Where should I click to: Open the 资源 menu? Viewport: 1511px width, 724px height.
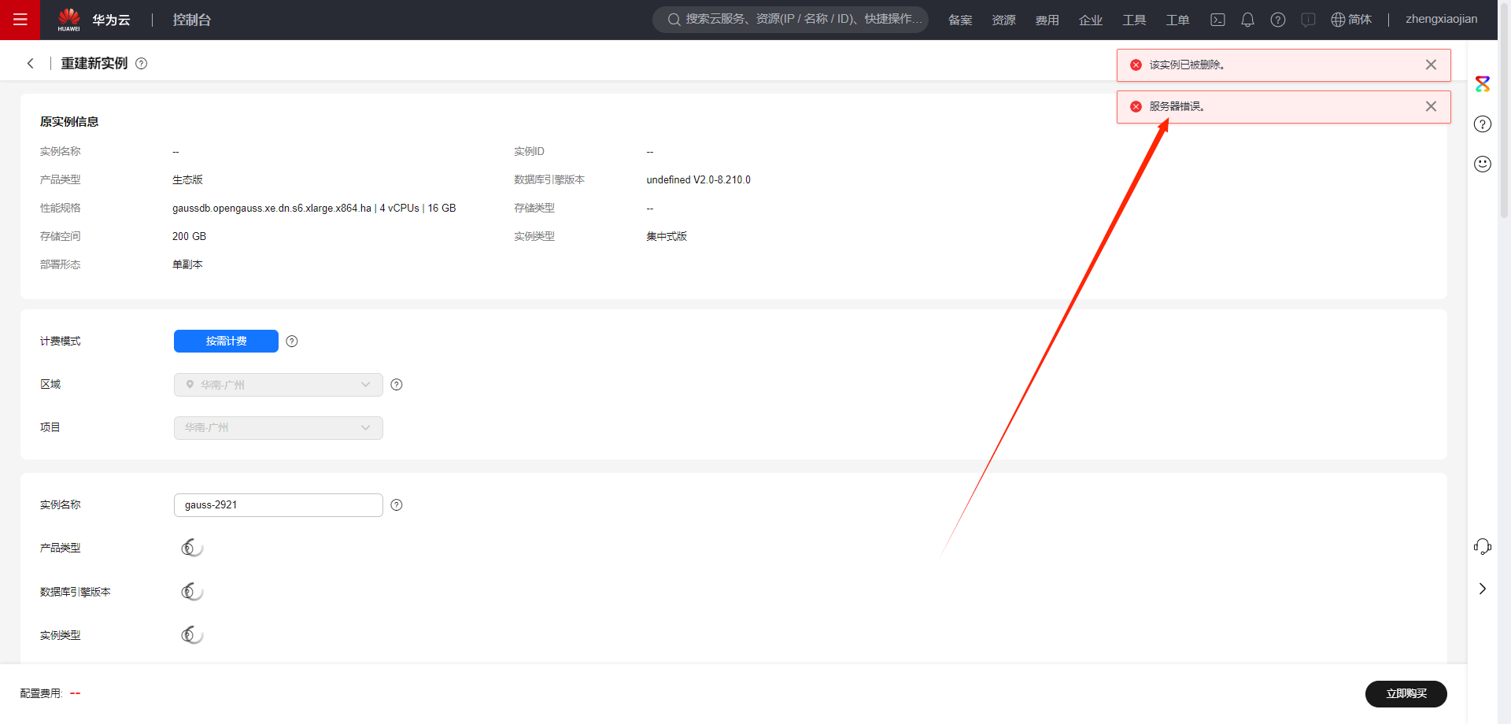point(1003,20)
